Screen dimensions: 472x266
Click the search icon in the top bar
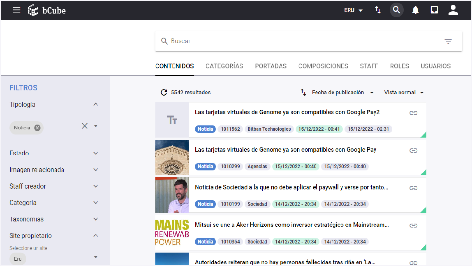[x=397, y=10]
